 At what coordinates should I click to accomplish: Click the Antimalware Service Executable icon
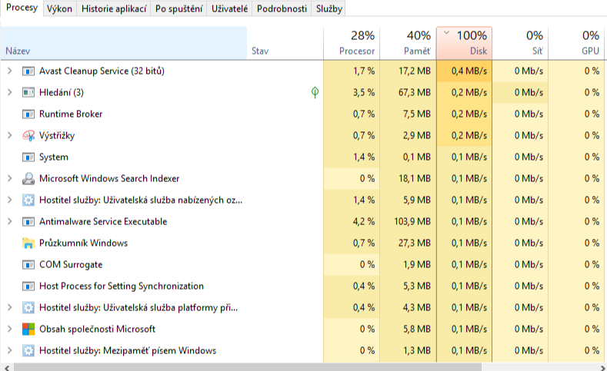pos(28,221)
